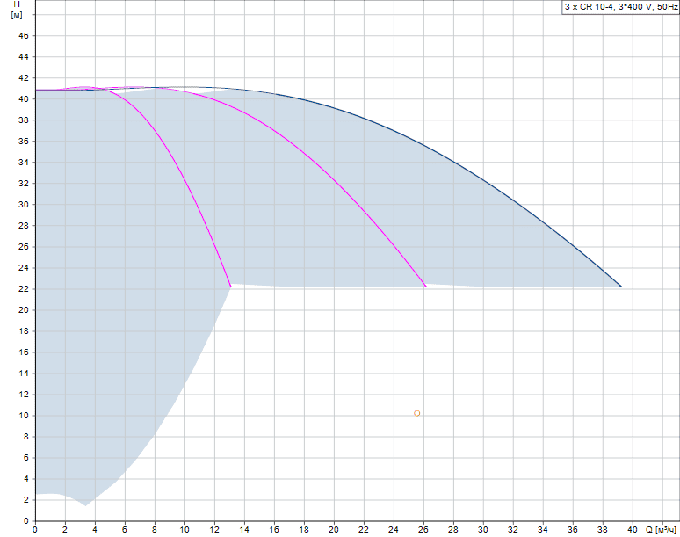The image size is (680, 537).
Task: Click the 42 tick label on H axis
Action: pyautogui.click(x=24, y=78)
